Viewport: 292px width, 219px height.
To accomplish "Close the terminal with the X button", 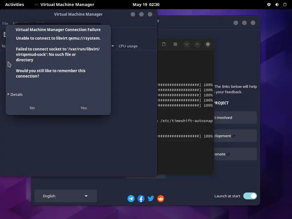I will 208,44.
